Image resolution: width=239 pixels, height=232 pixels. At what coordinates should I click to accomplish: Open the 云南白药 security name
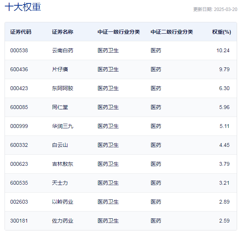(62, 50)
